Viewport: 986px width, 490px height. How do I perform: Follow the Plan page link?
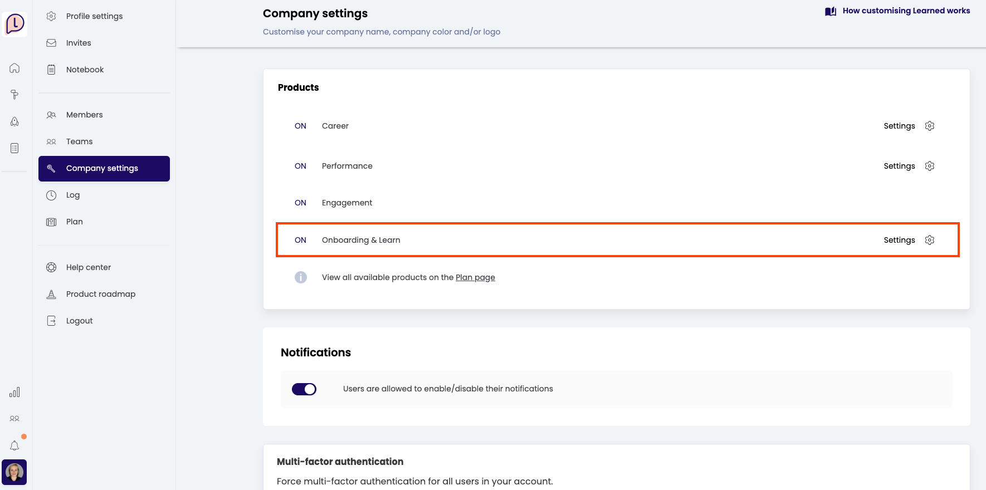pos(475,277)
